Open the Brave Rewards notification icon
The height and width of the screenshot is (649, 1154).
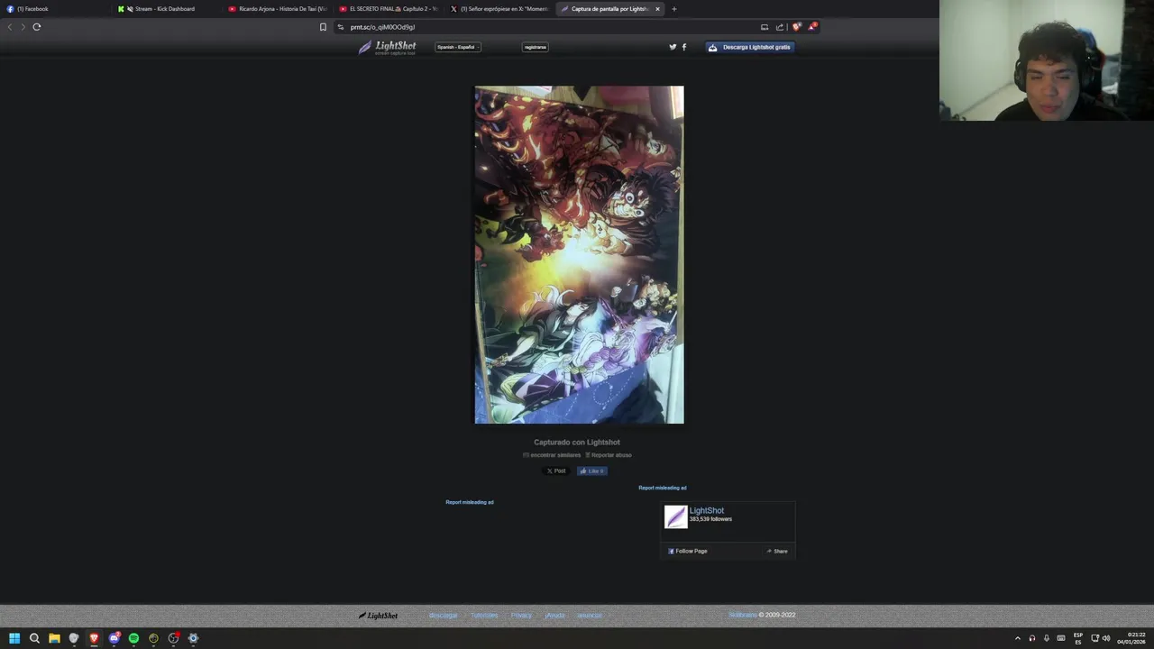[811, 27]
